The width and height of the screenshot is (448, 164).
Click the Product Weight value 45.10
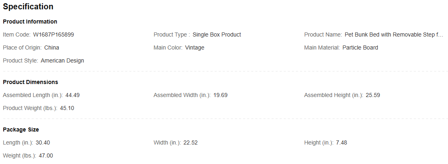[x=67, y=108]
